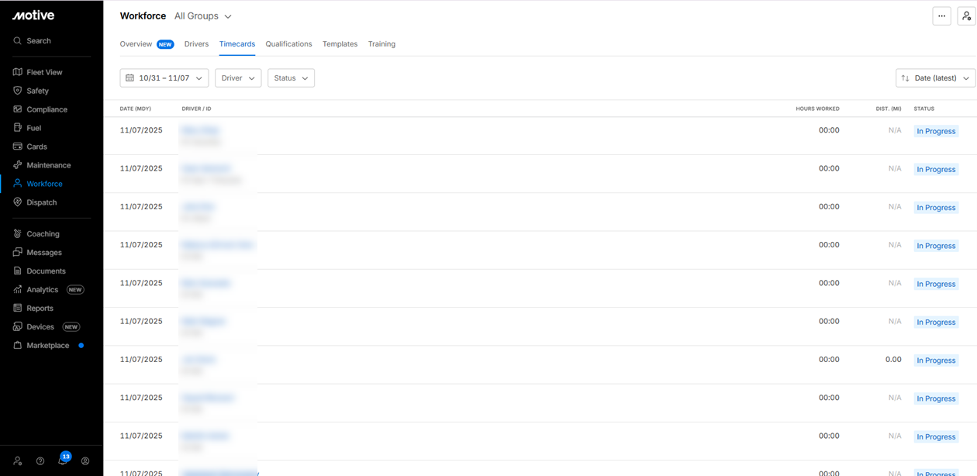This screenshot has width=977, height=476.
Task: Open the help question mark icon
Action: tap(40, 461)
